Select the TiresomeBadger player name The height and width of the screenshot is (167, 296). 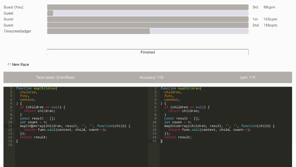17,31
